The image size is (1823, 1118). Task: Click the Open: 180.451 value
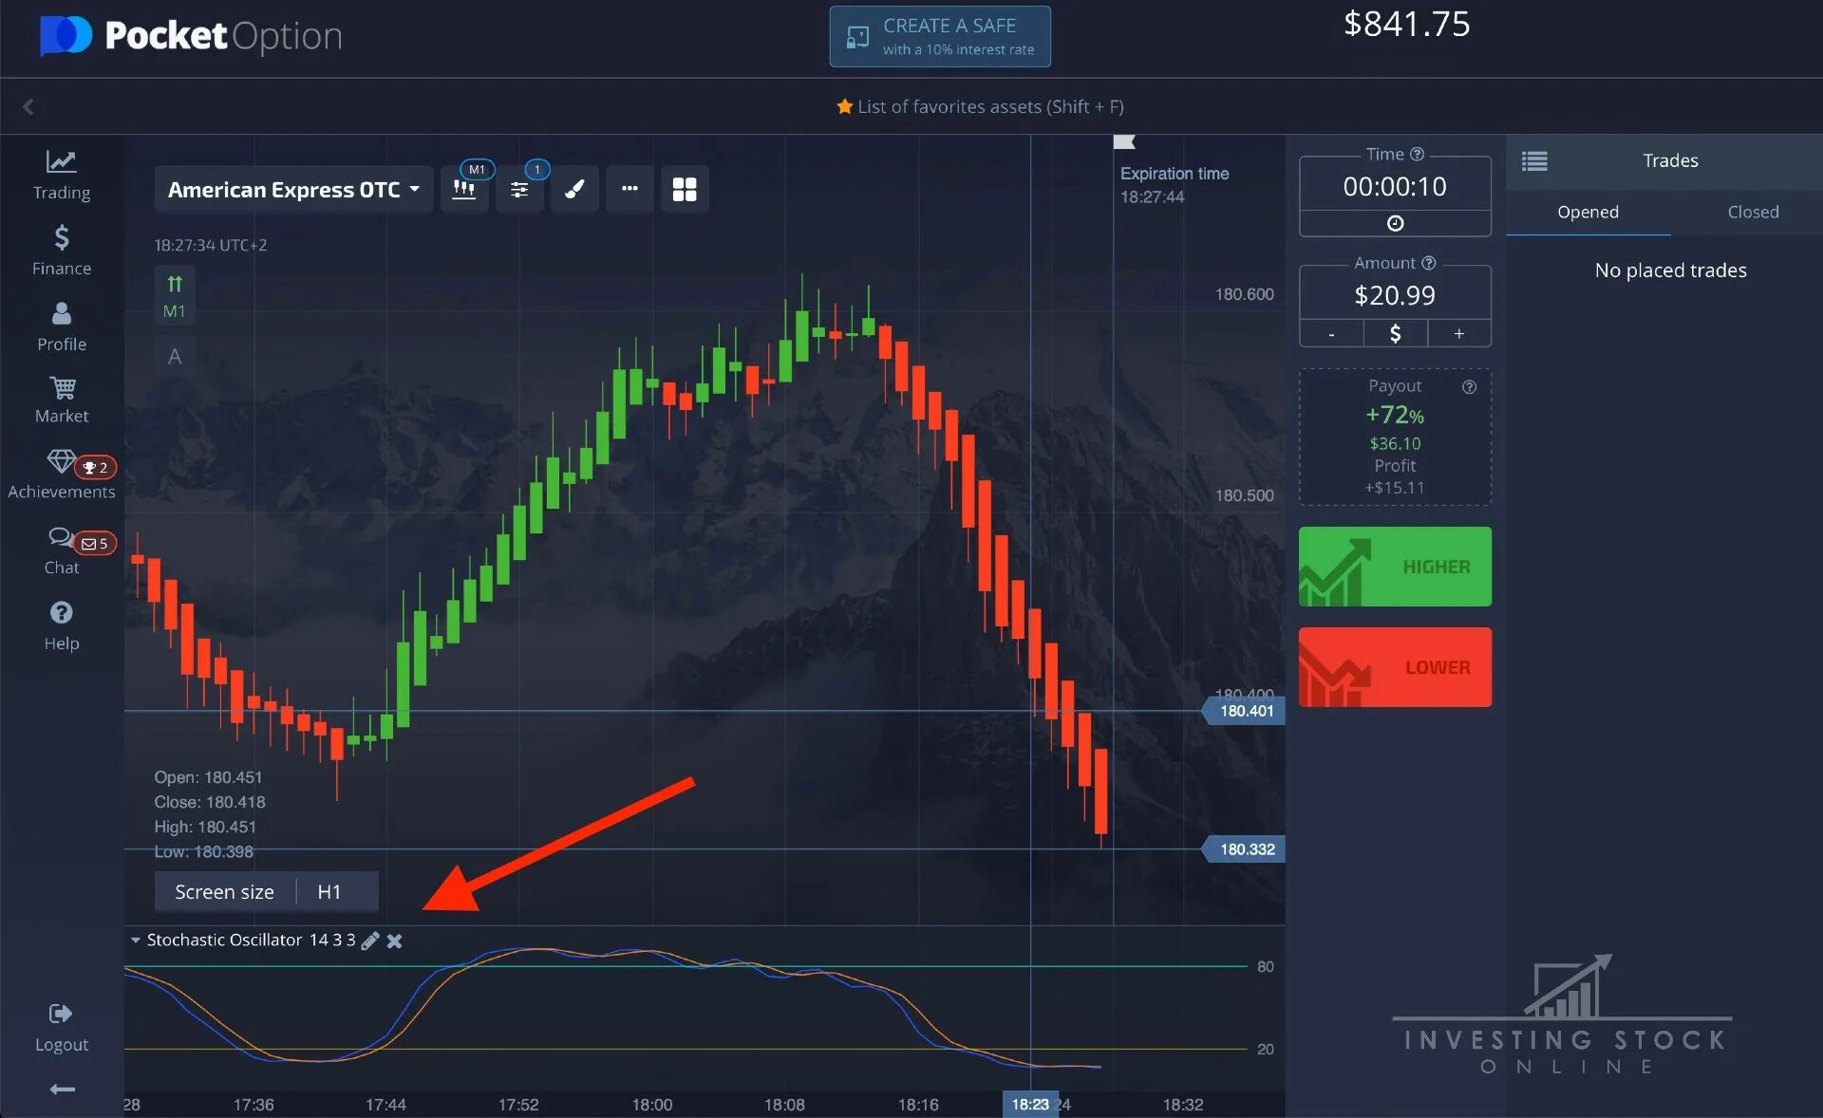tap(208, 777)
